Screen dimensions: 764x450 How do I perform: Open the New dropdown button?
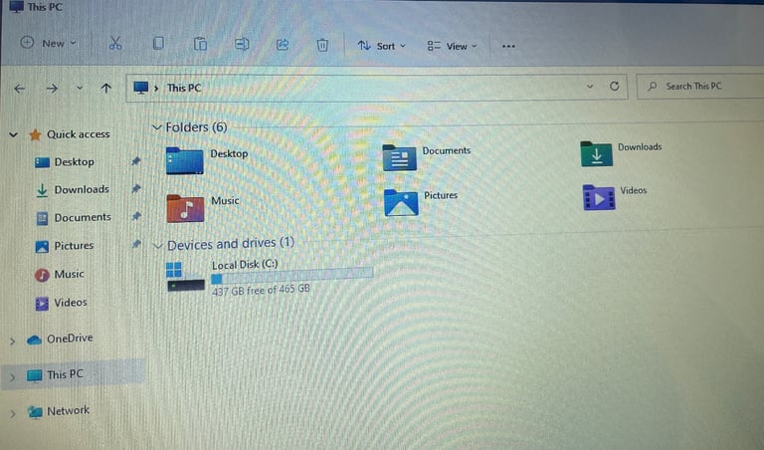pos(48,43)
